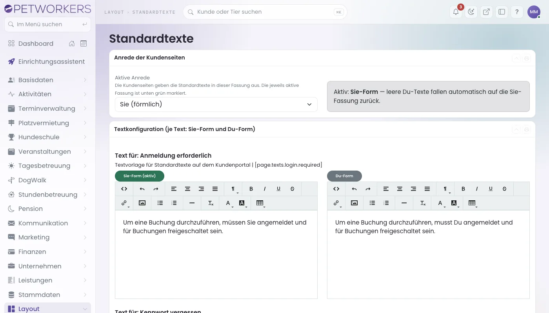This screenshot has width=549, height=313.
Task: Click the Petworkers logo
Action: pos(47,9)
